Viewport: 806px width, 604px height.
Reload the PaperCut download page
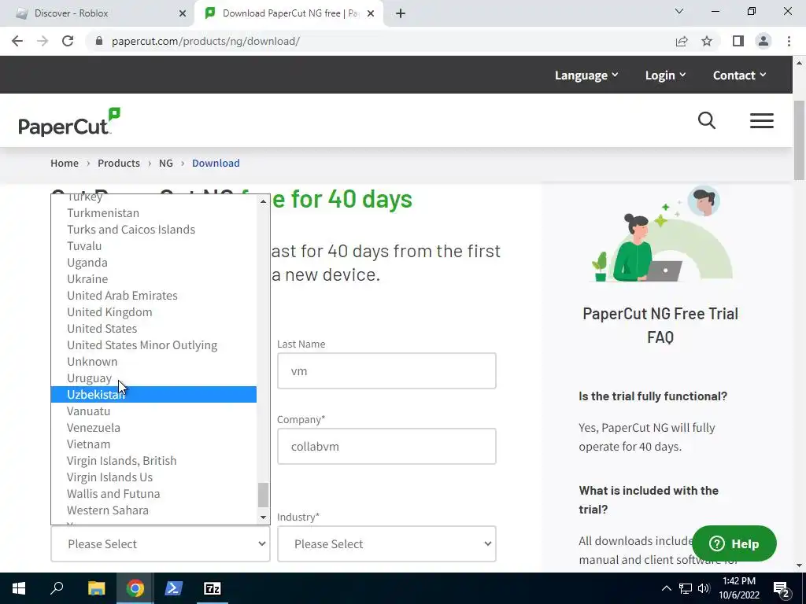point(68,41)
